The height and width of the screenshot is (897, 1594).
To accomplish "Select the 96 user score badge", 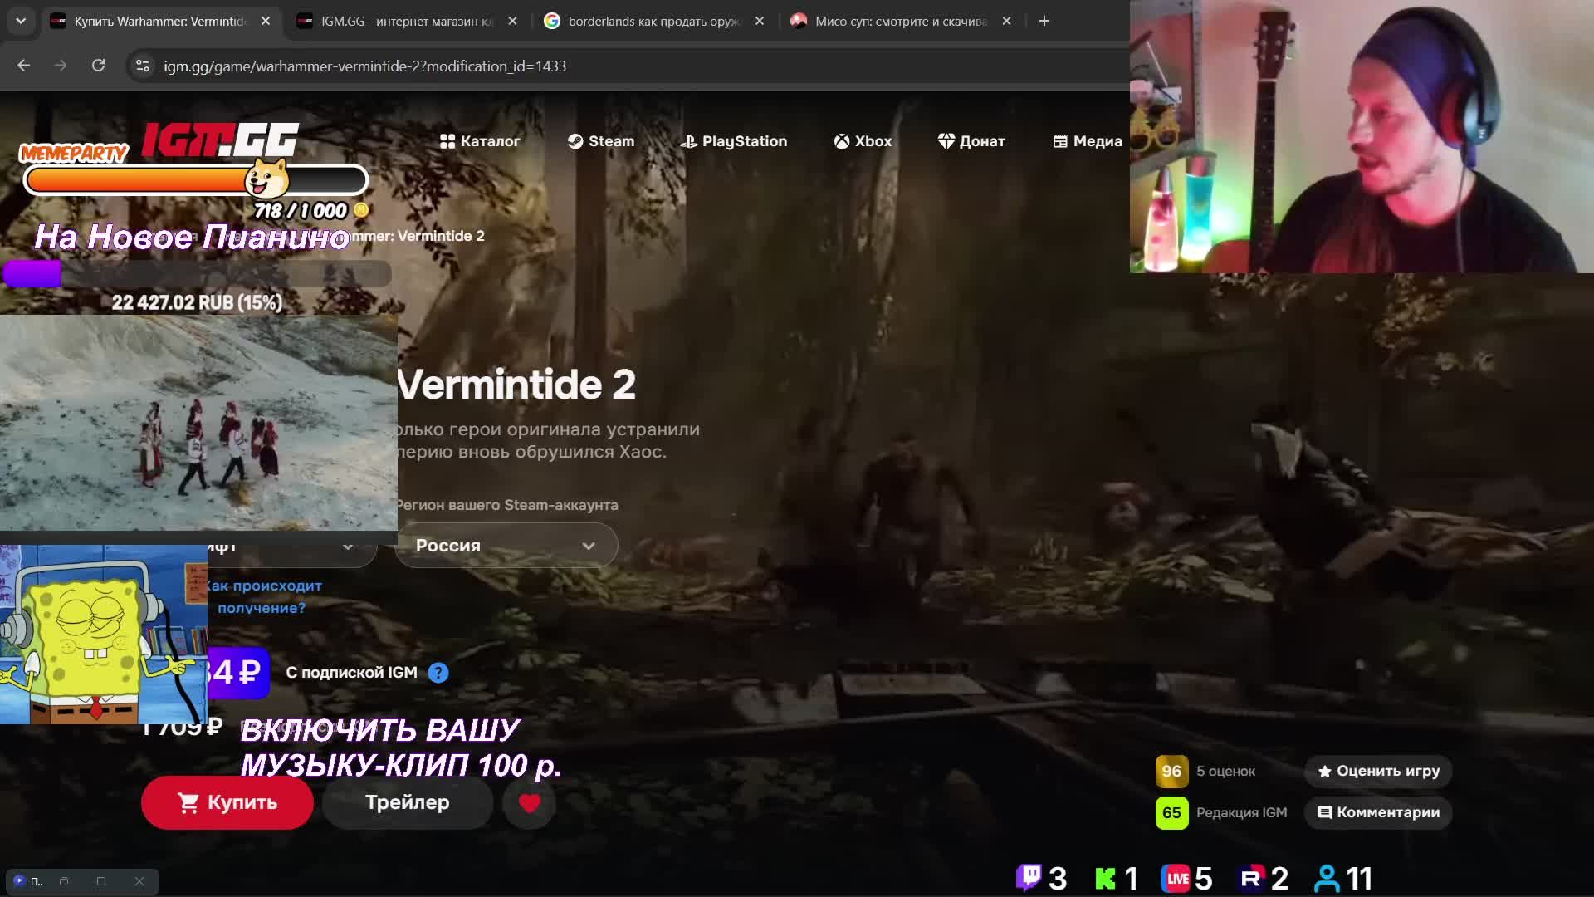I will (x=1171, y=771).
